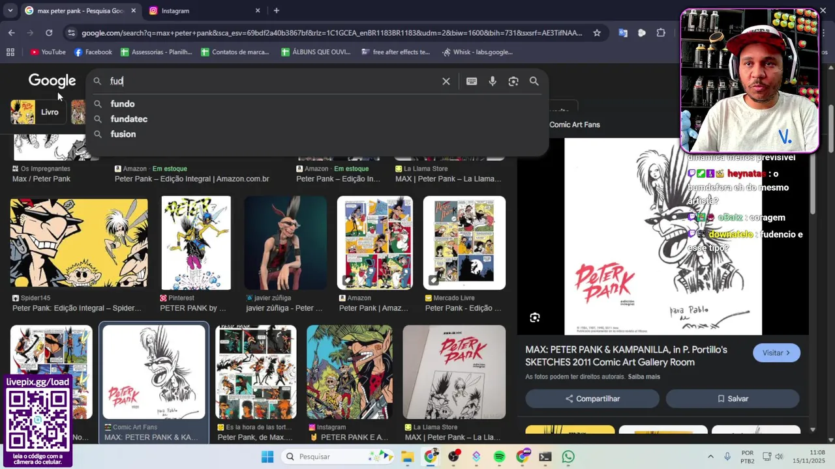The width and height of the screenshot is (835, 469).
Task: Open Spotify from the taskbar
Action: coord(499,457)
